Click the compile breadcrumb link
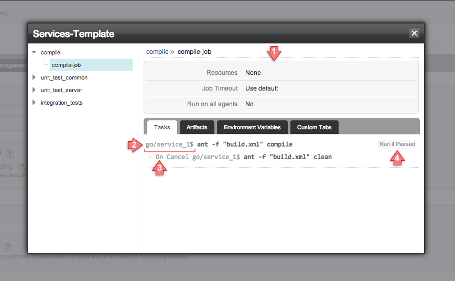Image resolution: width=455 pixels, height=281 pixels. (157, 52)
